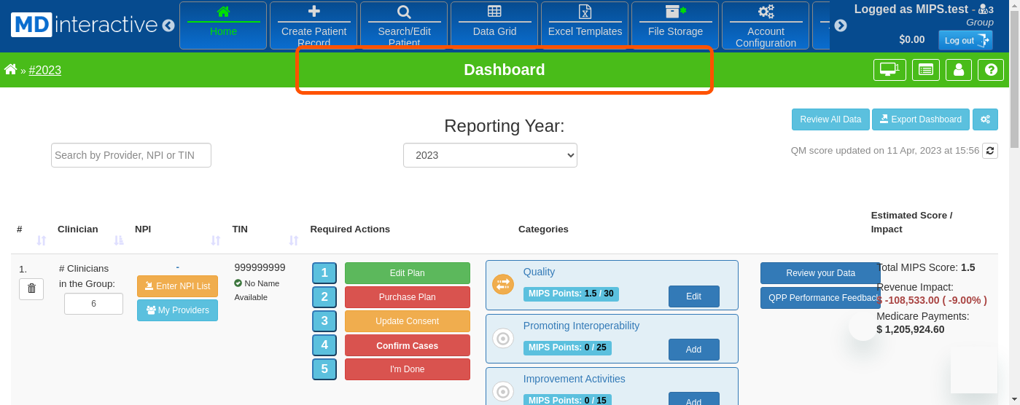Open the Data Grid menu item
The image size is (1020, 405).
(494, 25)
